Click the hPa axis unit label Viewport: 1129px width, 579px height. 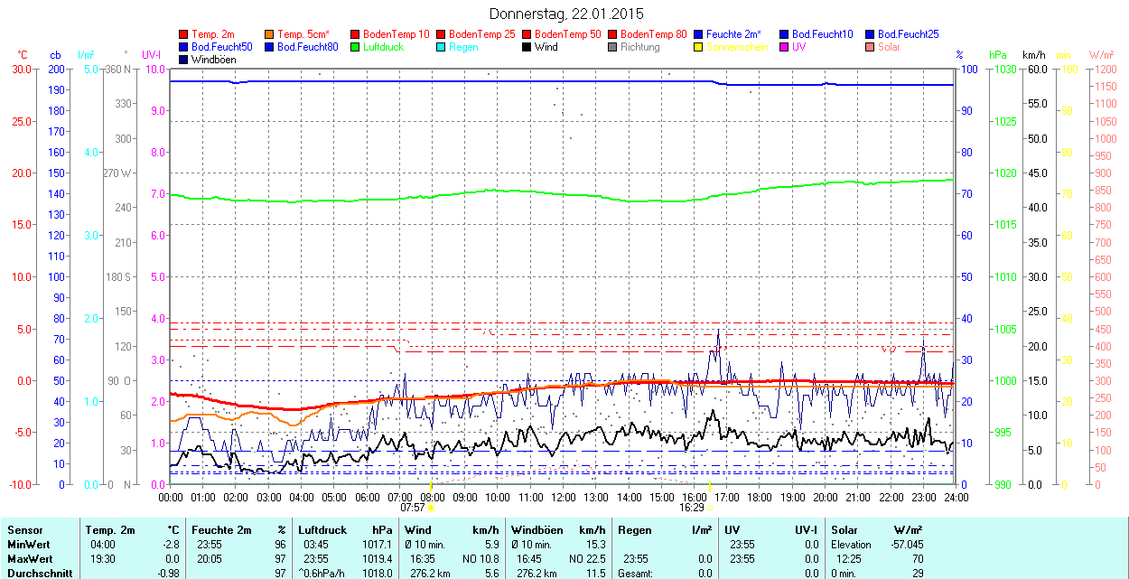click(998, 55)
